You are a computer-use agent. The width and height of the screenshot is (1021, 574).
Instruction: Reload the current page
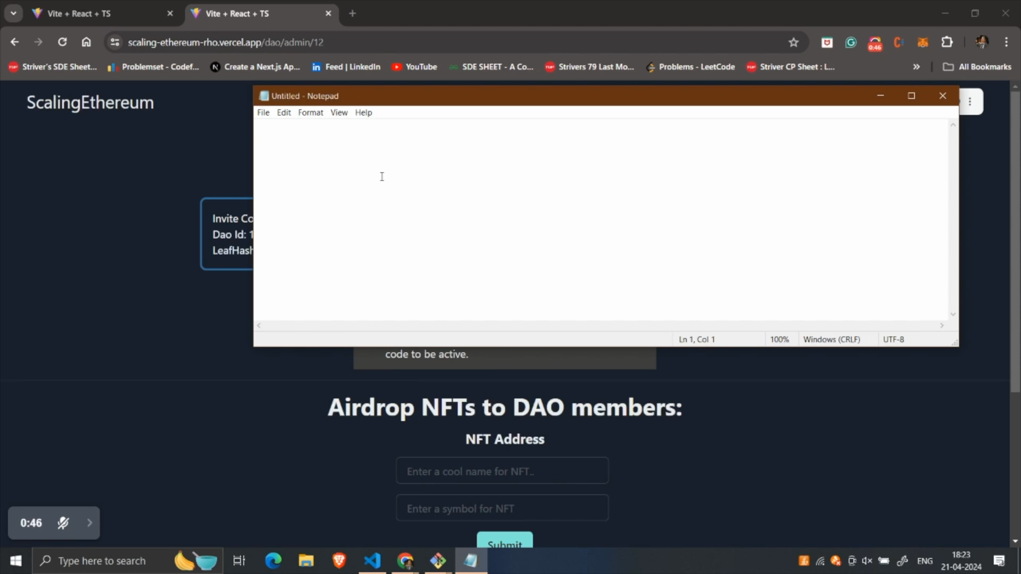[x=62, y=42]
